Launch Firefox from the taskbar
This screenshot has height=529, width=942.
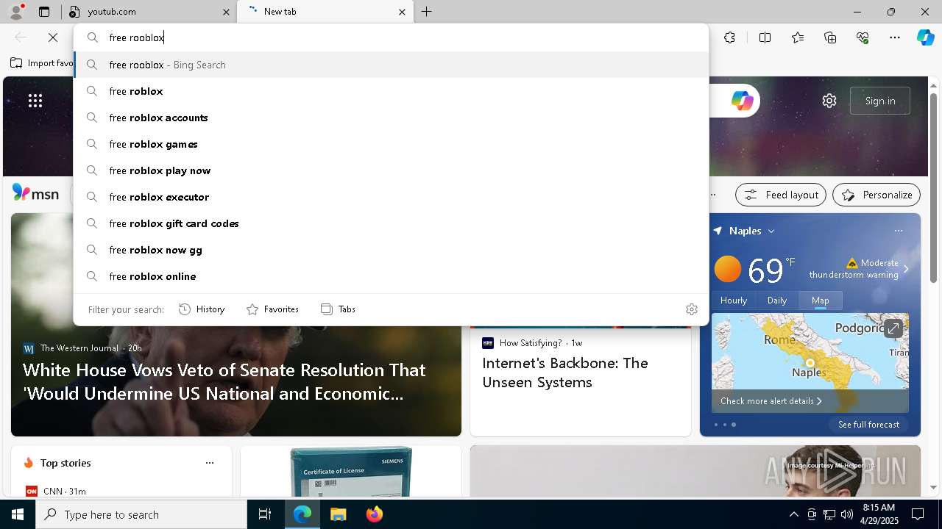click(375, 514)
